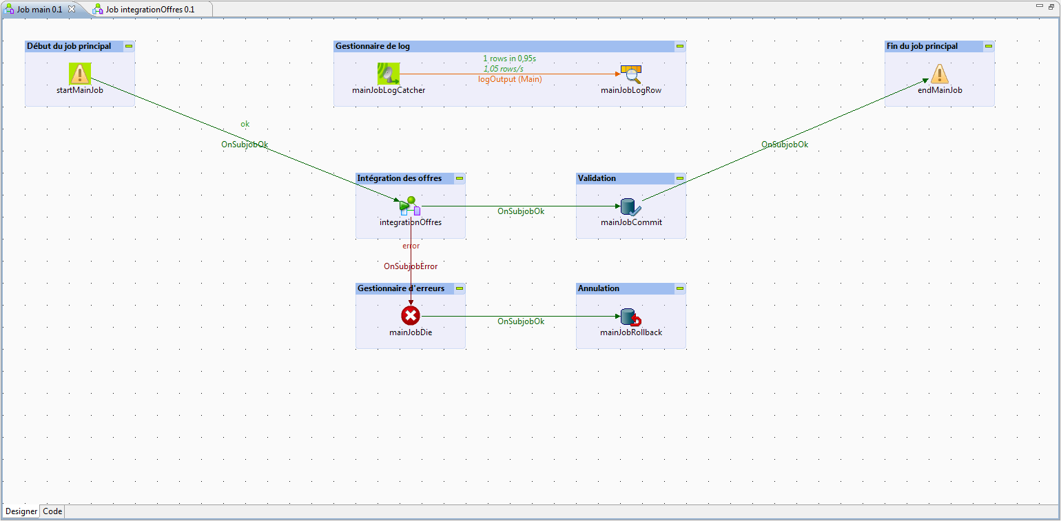Click the logOutput (Main) flow label
1061x521 pixels.
(x=510, y=79)
